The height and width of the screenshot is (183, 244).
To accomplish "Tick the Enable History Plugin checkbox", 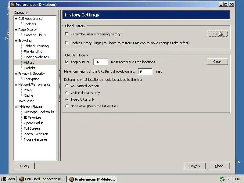I will click(x=67, y=43).
